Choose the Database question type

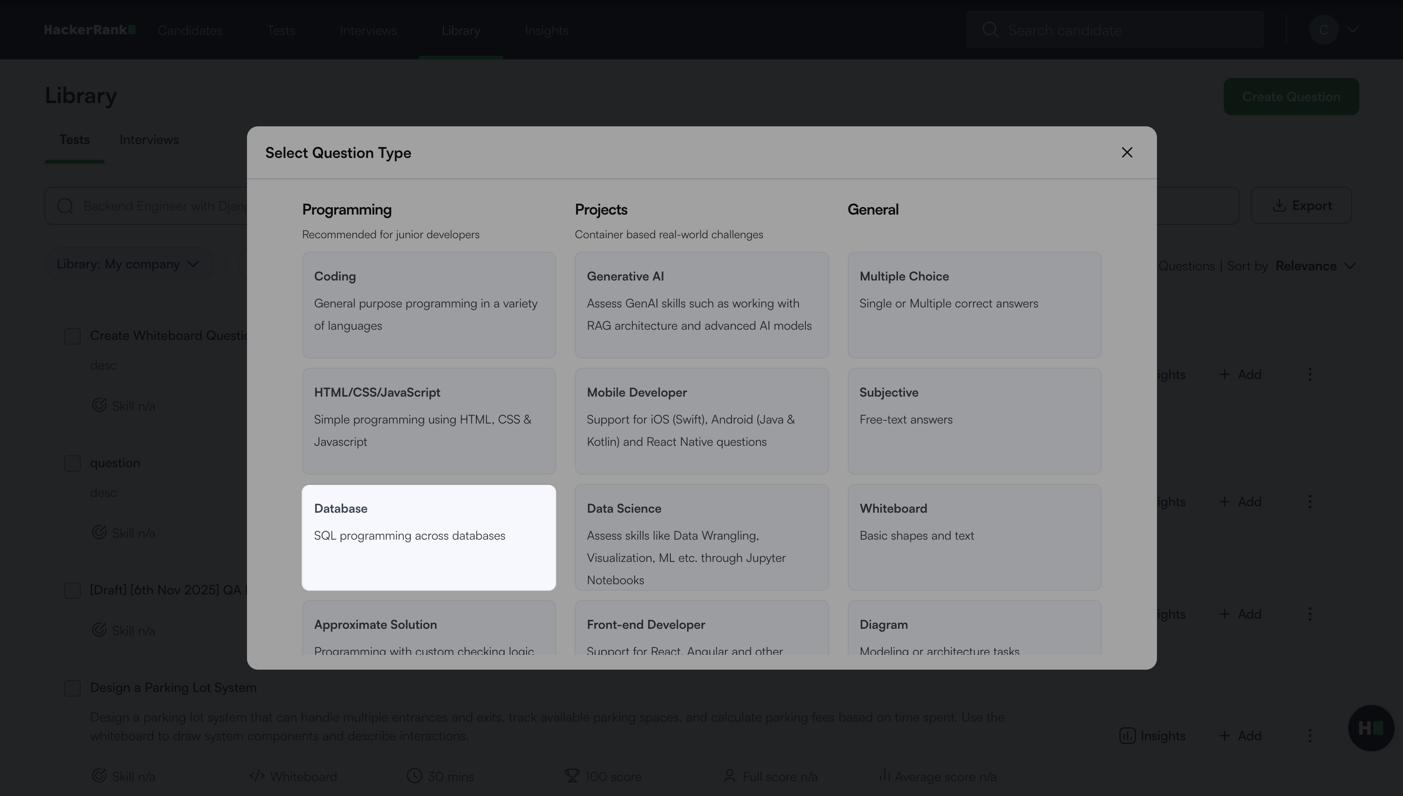[429, 537]
